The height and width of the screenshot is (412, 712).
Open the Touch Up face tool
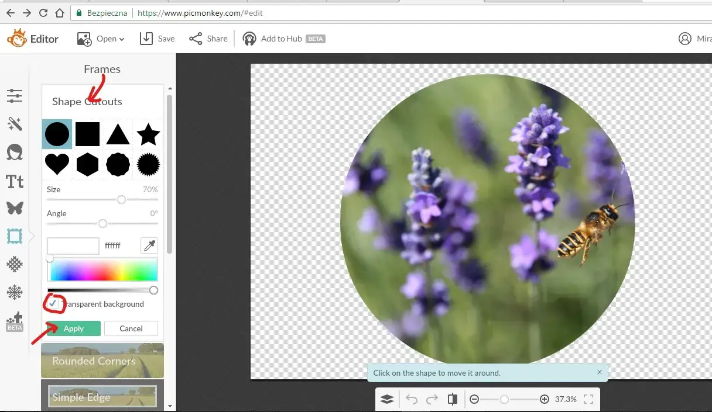[x=15, y=153]
